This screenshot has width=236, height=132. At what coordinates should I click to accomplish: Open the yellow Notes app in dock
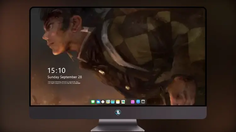118,102
